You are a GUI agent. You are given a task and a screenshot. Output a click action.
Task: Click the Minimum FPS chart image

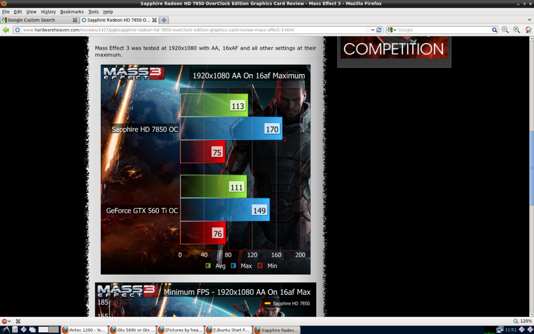point(205,300)
